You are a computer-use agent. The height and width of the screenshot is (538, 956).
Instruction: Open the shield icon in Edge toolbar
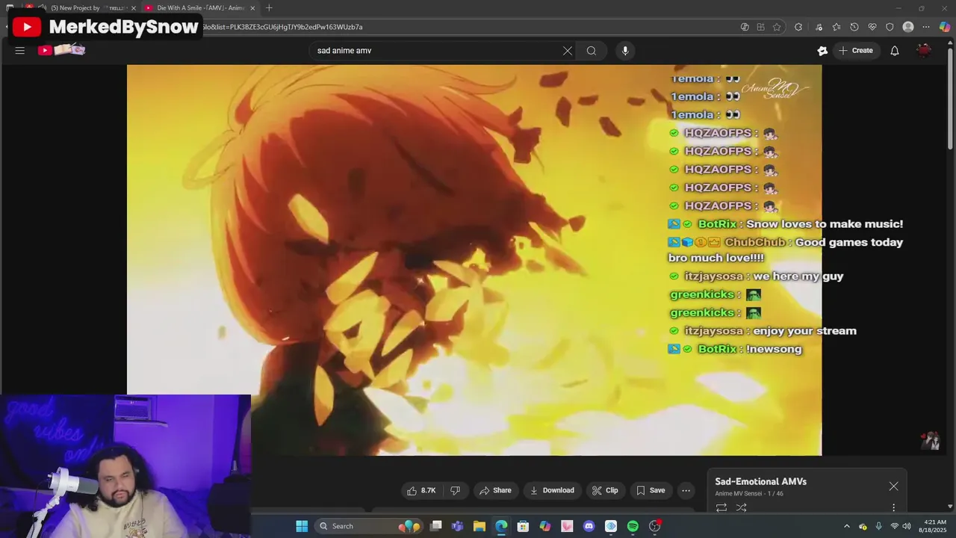890,27
